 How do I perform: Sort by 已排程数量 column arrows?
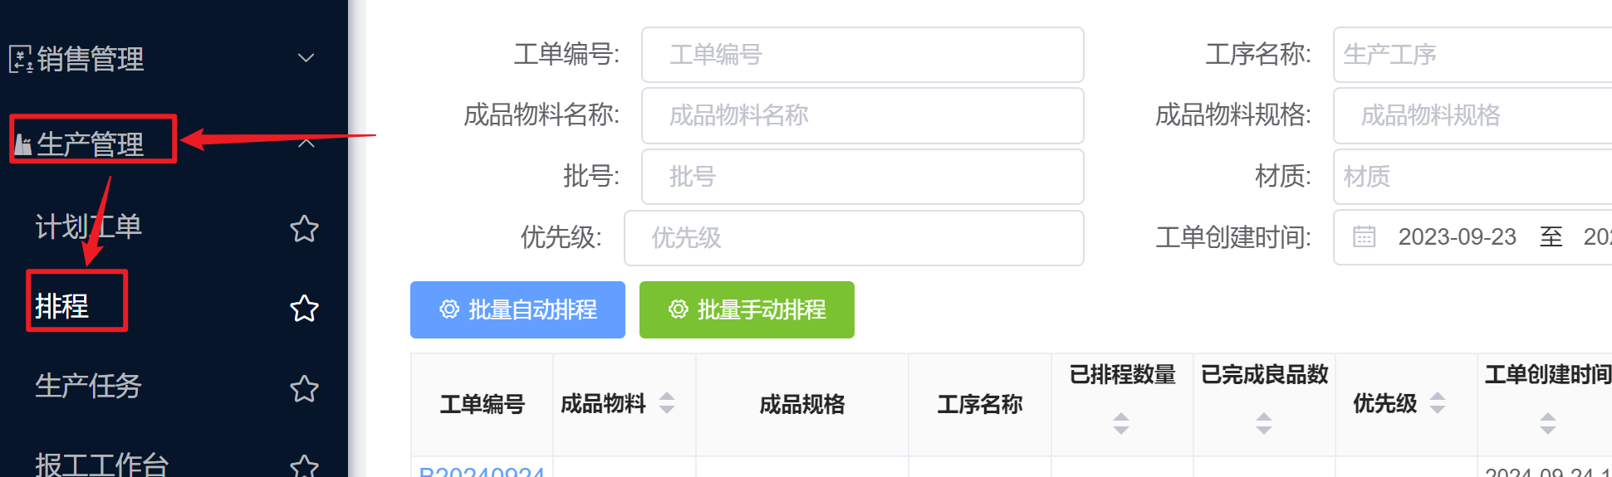pos(1121,423)
